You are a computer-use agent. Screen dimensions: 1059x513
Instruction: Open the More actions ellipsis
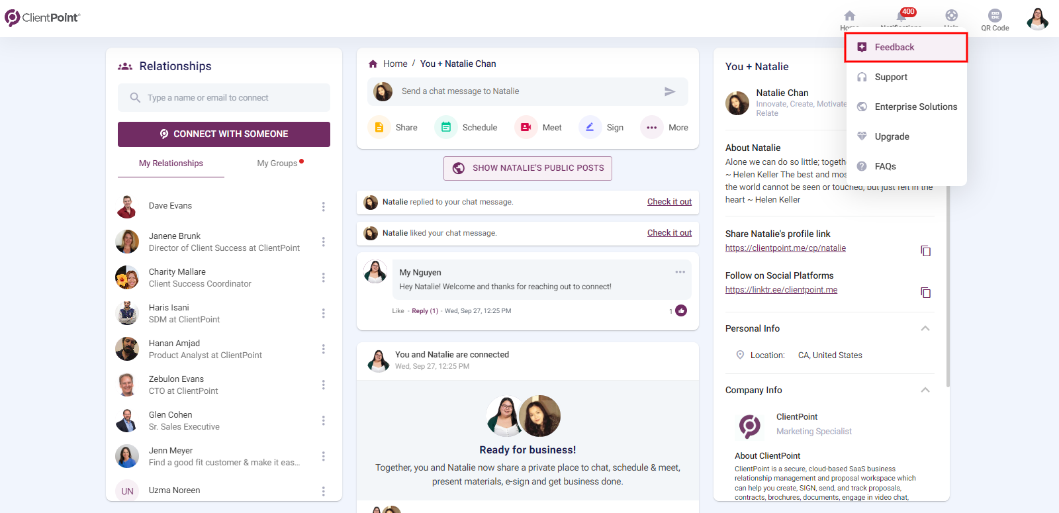click(652, 127)
